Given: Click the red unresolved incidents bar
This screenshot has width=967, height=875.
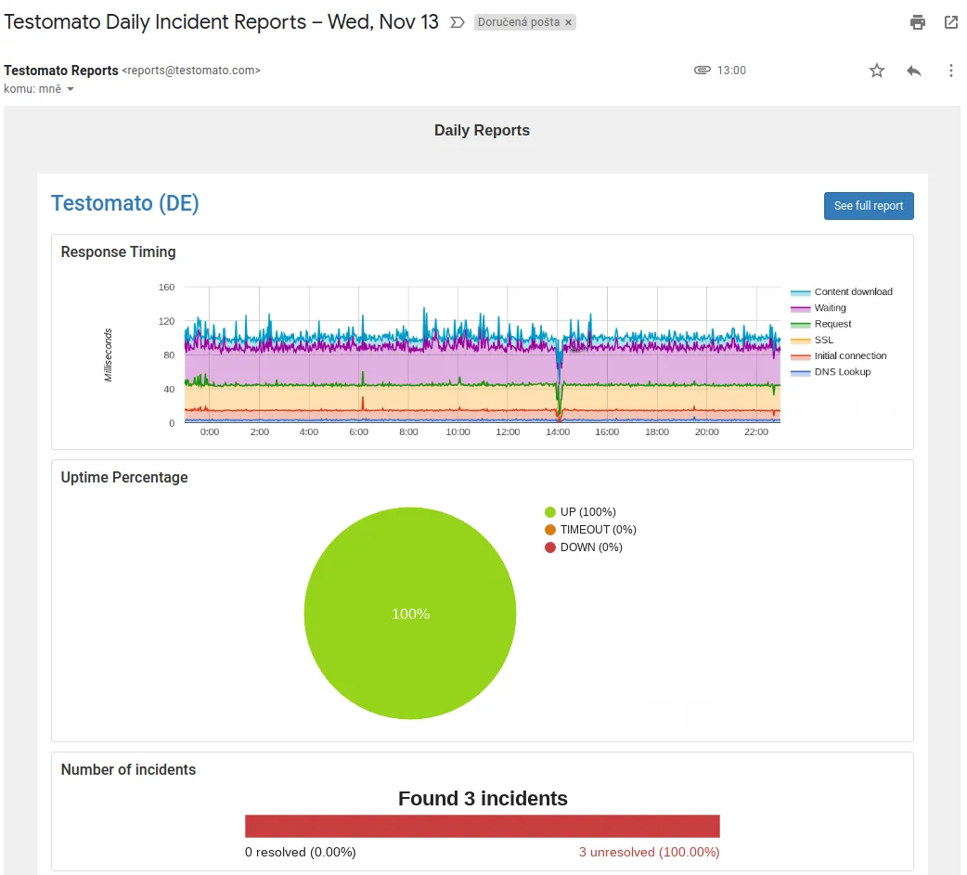Looking at the screenshot, I should click(483, 825).
